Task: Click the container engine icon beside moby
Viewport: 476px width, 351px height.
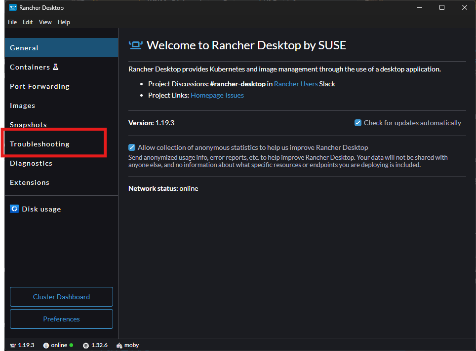Action: [x=119, y=345]
